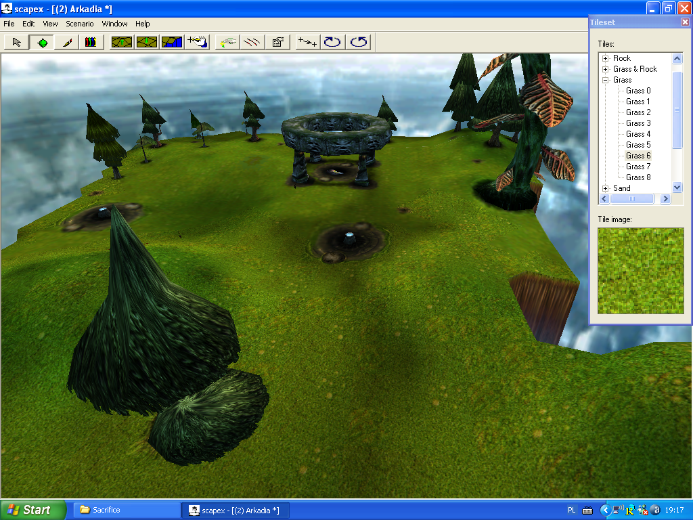Click the red strokes roughen tool

click(x=252, y=43)
